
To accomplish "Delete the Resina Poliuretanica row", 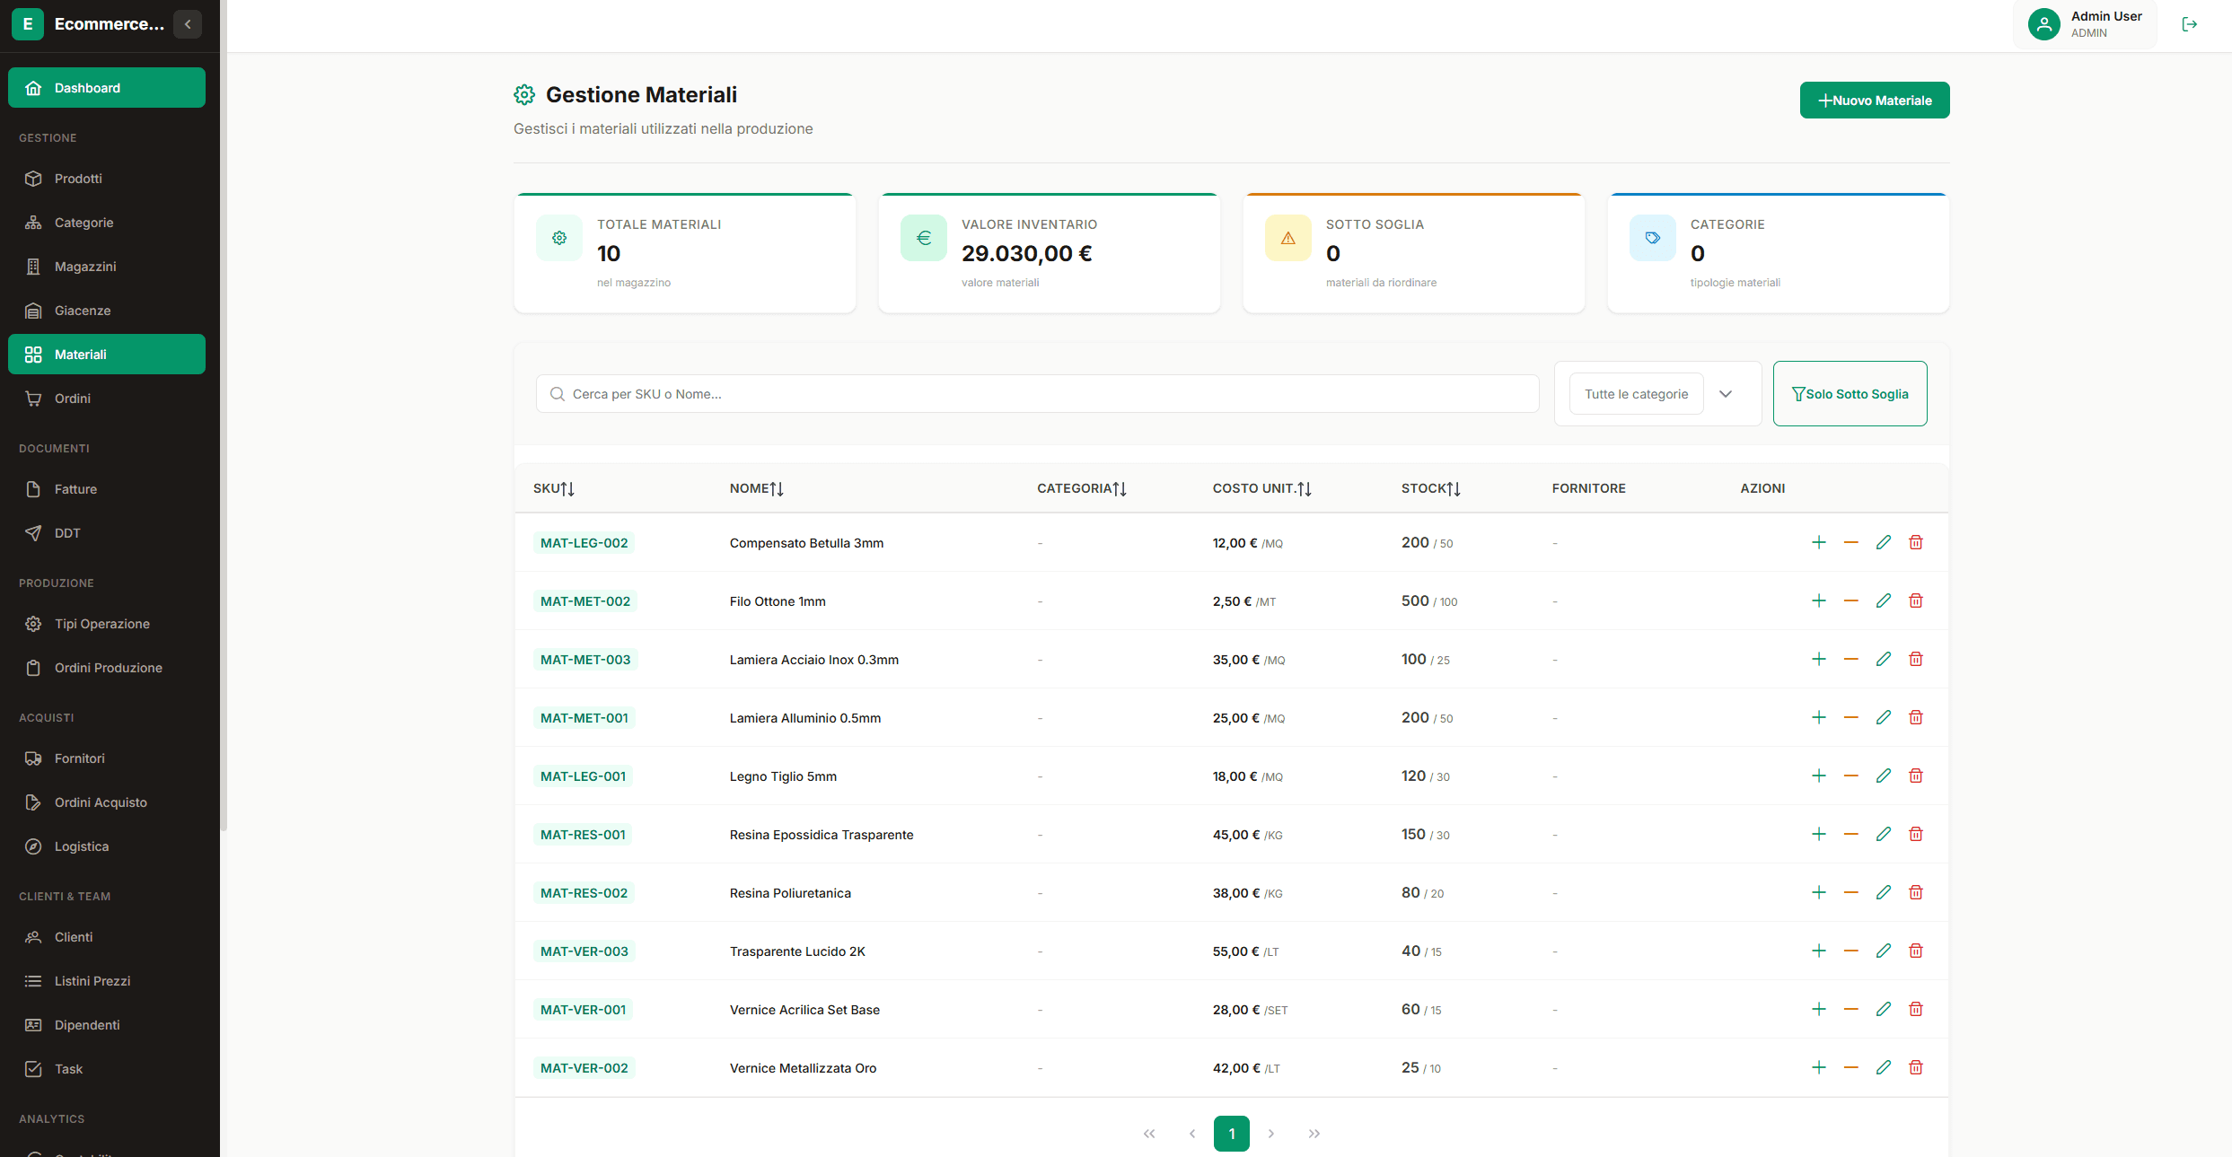I will point(1915,892).
